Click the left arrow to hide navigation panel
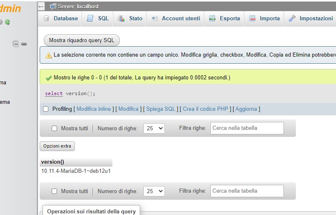Image resolution: width=336 pixels, height=215 pixels. click(41, 6)
